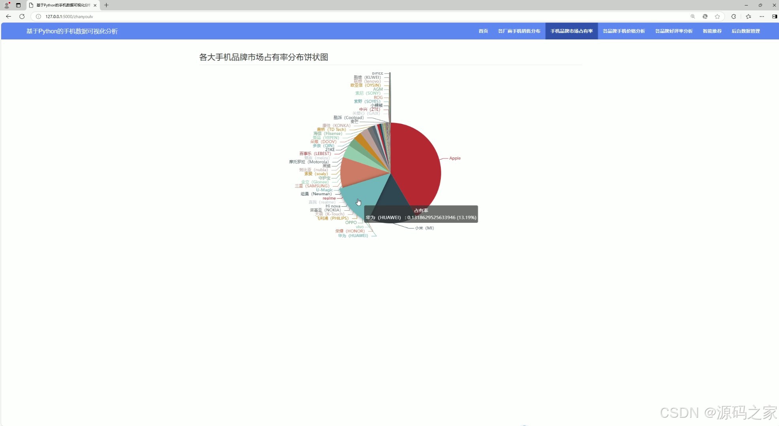Viewport: 779px width, 426px height.
Task: Click the site information icon beside the URL
Action: point(38,17)
